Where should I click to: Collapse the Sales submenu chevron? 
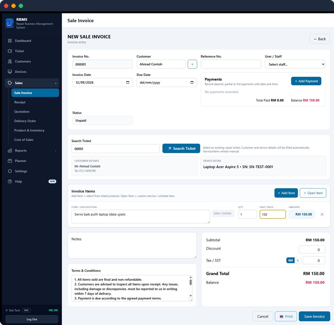point(56,83)
